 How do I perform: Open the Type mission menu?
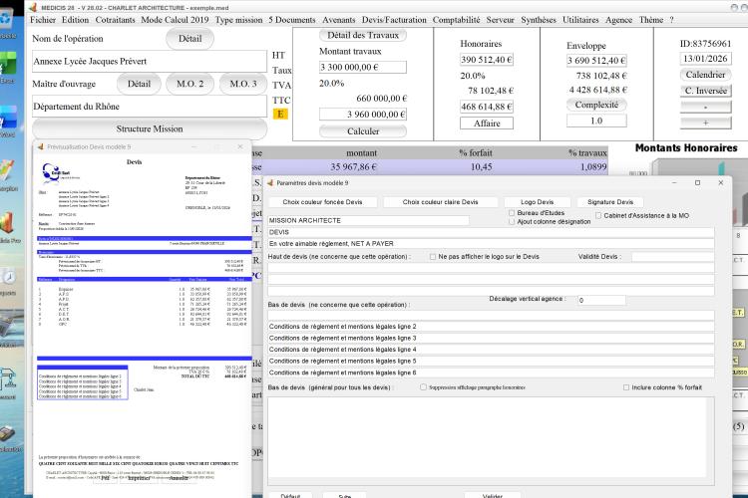[x=238, y=20]
